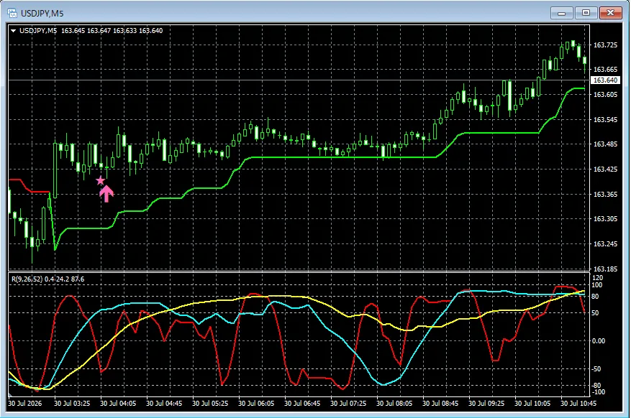This screenshot has height=418, width=631.
Task: Click the 30 Jul 06:05 time label
Action: click(256, 403)
